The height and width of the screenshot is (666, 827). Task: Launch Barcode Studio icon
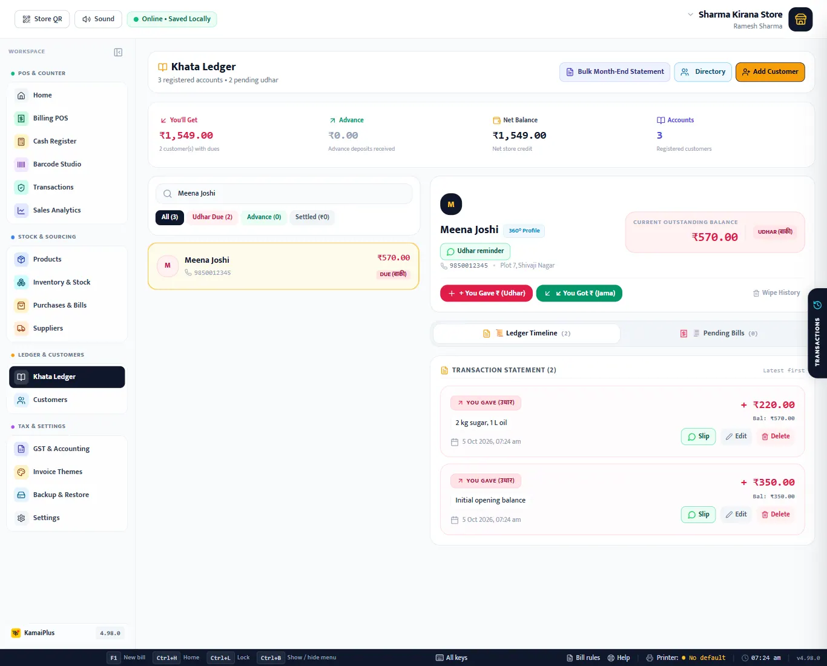21,164
